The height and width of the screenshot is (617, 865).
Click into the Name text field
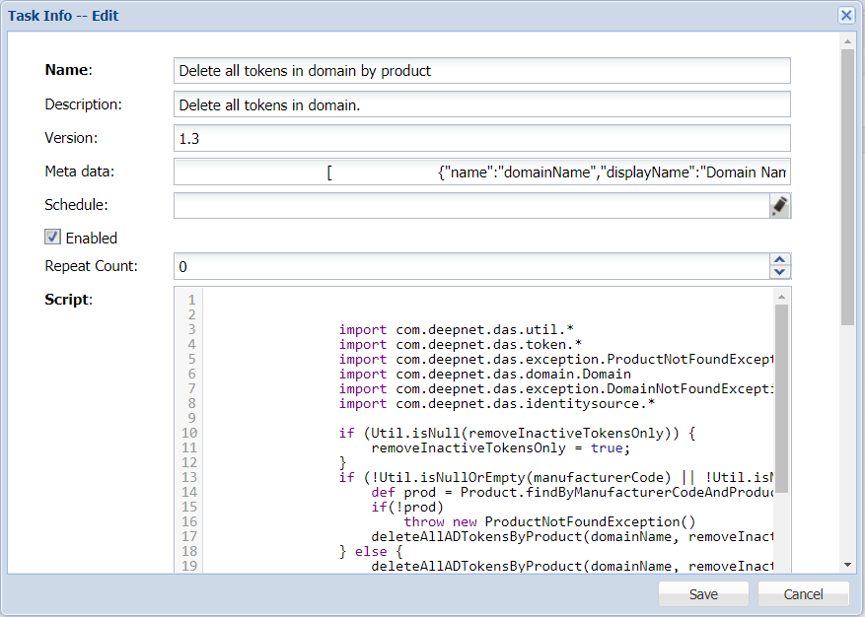point(481,71)
